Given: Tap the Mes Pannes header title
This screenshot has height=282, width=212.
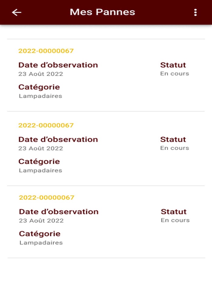Looking at the screenshot, I should 102,12.
